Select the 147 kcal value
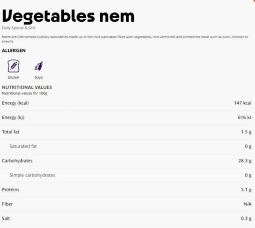255x228 pixels. [243, 103]
